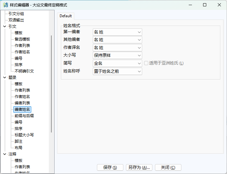Open the 简写 dropdown showing 全名
The image size is (227, 174).
point(117,63)
